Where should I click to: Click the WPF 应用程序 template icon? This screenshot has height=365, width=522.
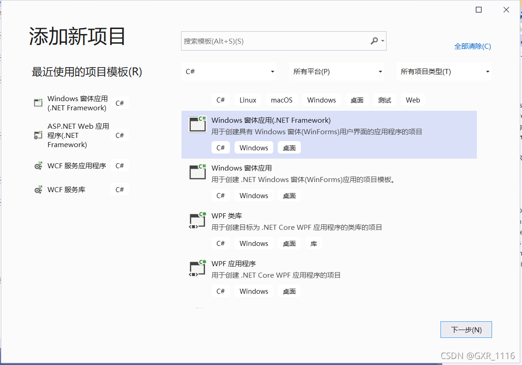point(197,268)
